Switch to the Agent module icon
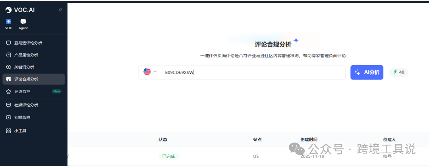This screenshot has height=166, width=429. (x=23, y=21)
